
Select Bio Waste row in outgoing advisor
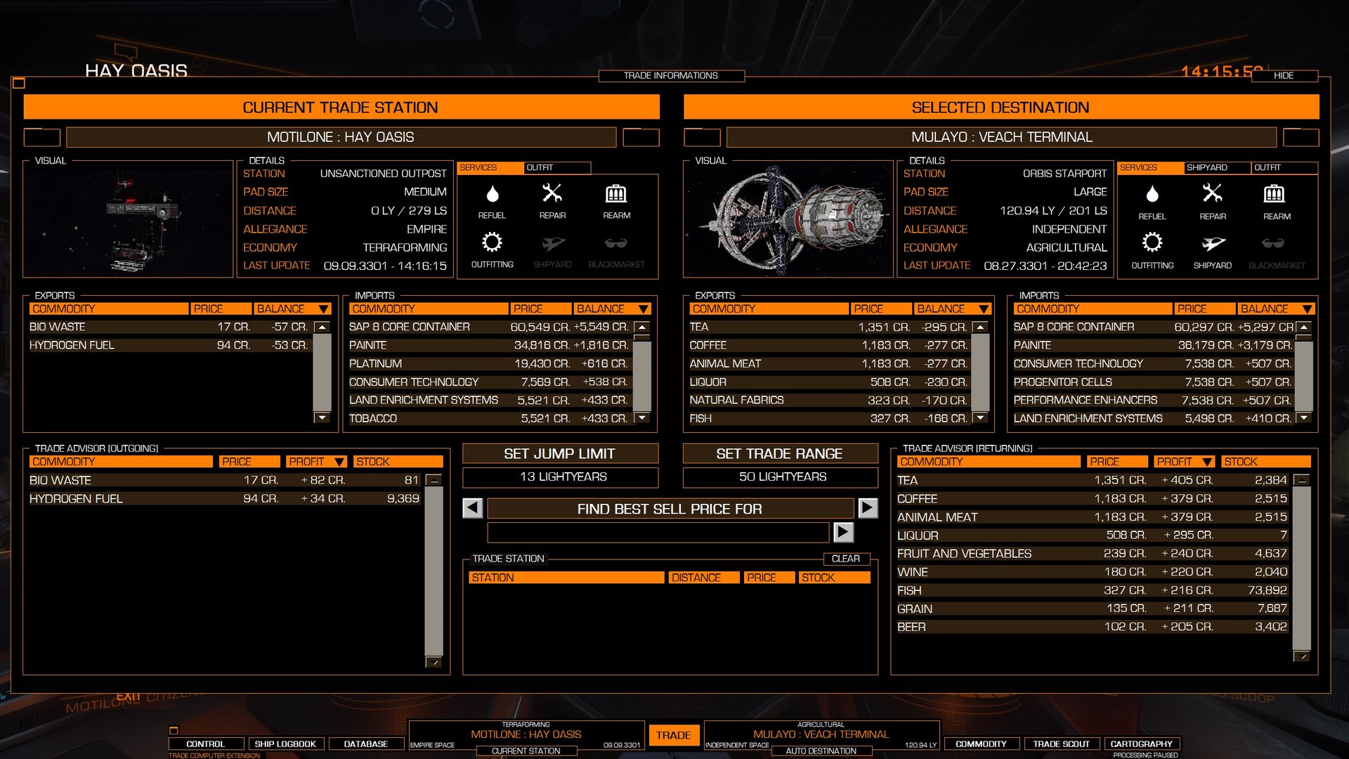click(x=225, y=480)
